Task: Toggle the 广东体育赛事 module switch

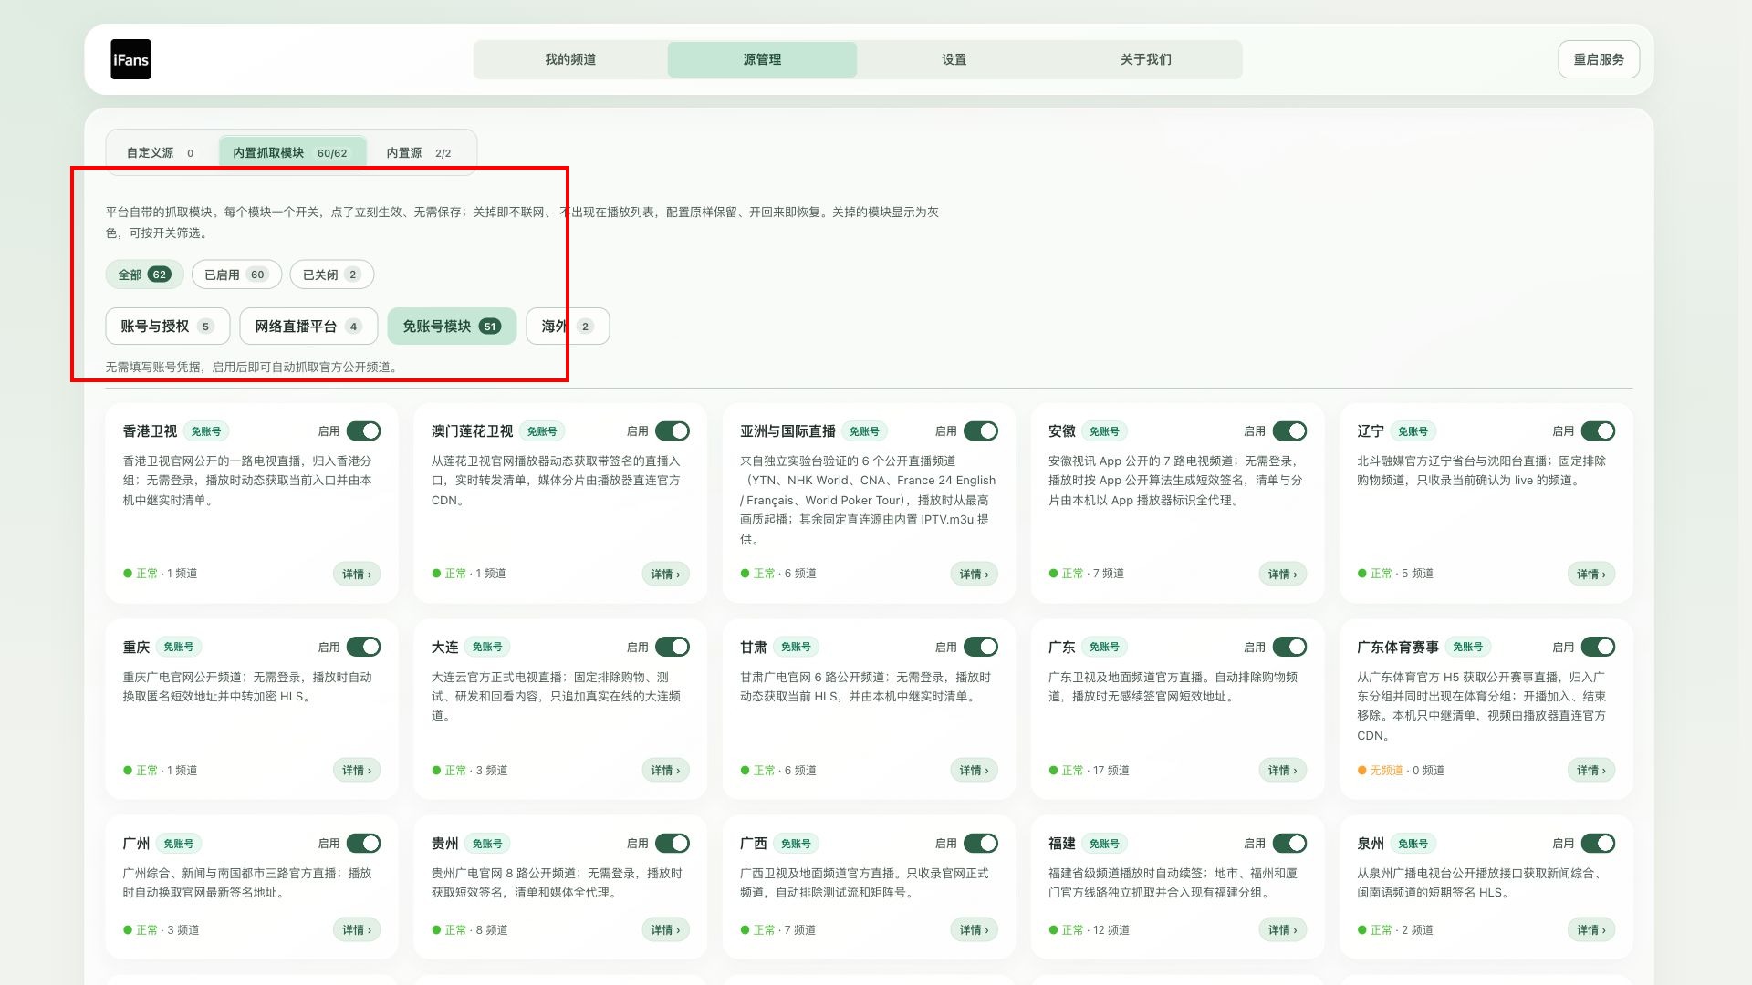Action: pos(1598,647)
